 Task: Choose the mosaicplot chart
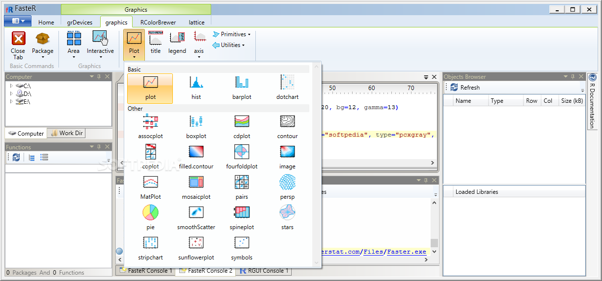click(x=196, y=188)
